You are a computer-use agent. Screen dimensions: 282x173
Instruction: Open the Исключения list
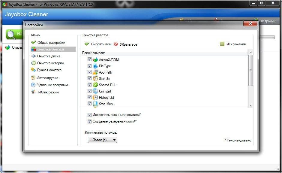click(236, 44)
